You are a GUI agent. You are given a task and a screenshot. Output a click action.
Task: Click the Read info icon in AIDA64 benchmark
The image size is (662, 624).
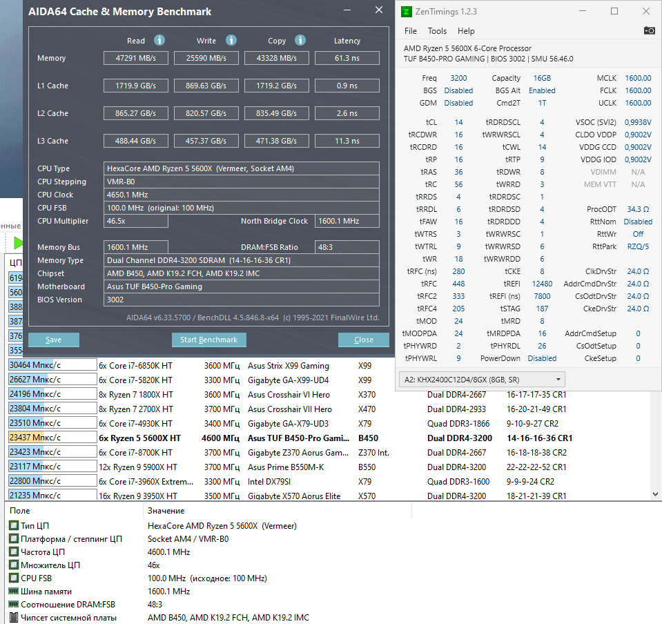(x=159, y=40)
